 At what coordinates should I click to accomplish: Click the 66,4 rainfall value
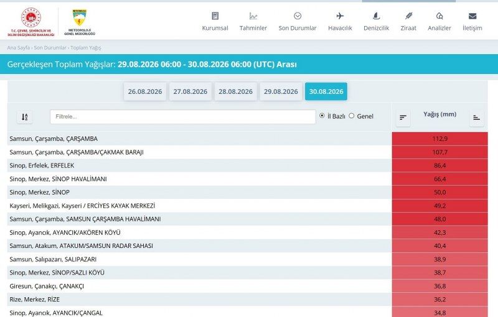440,179
